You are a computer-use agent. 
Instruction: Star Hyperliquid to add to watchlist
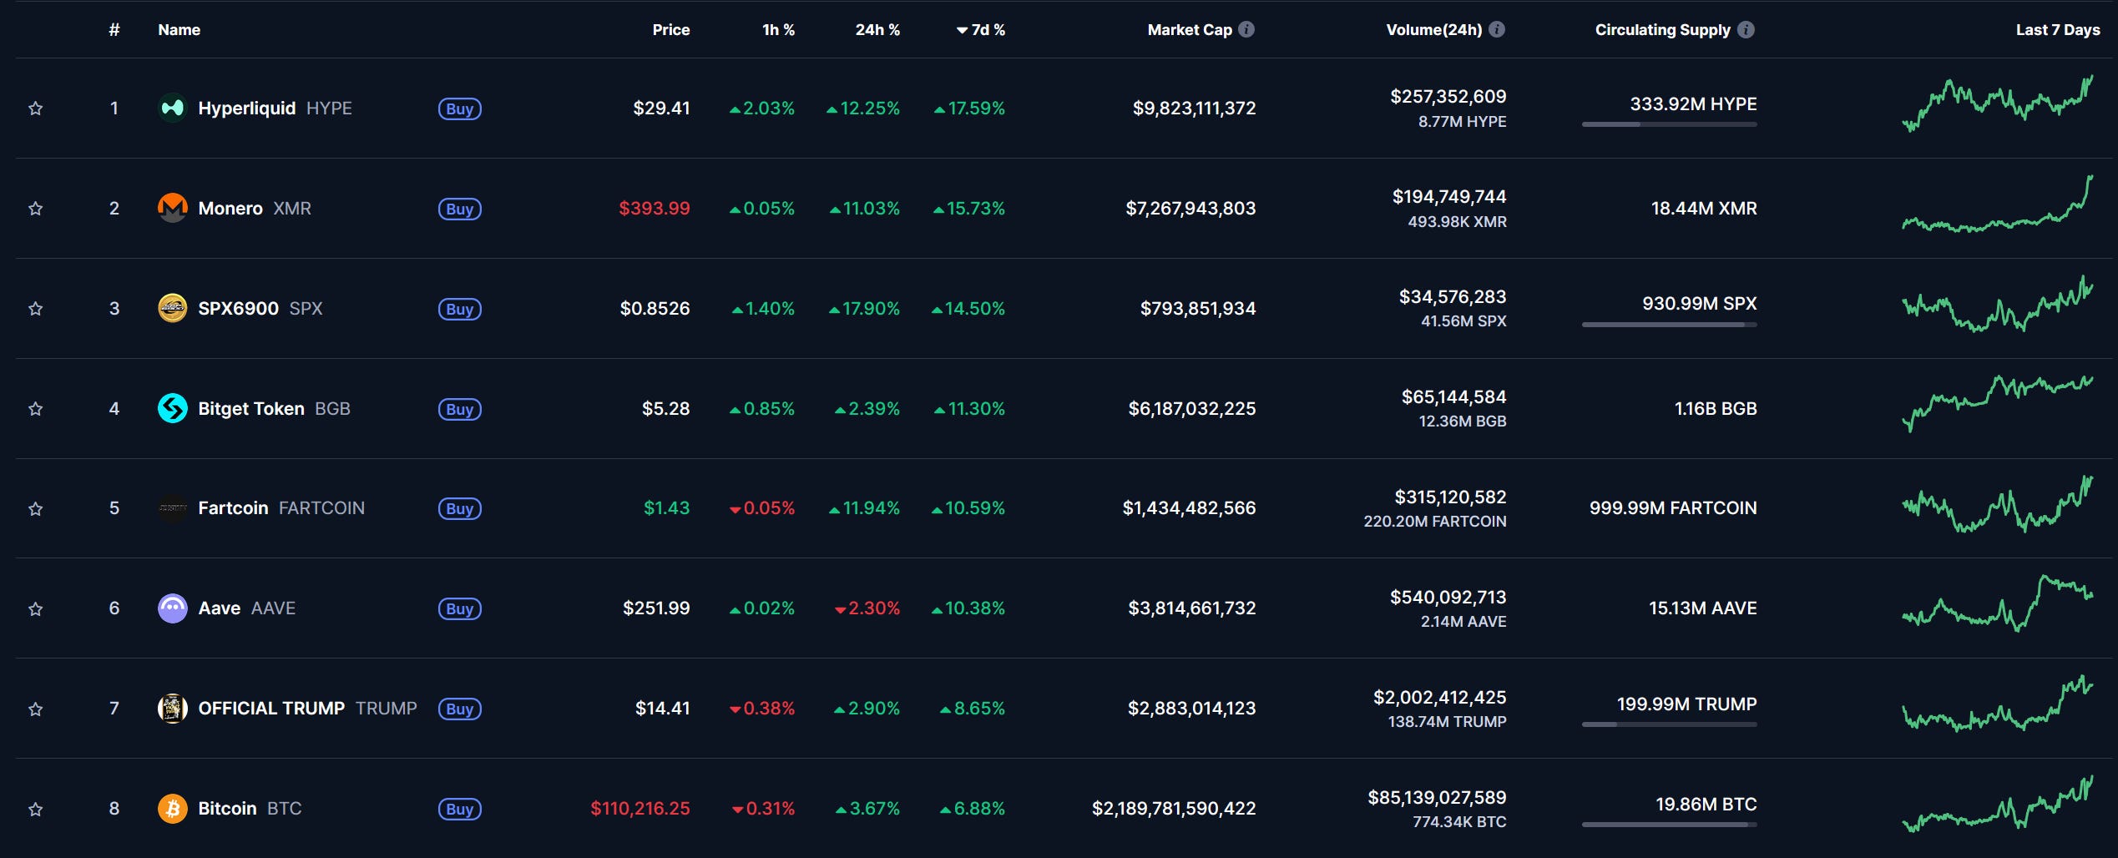pos(35,109)
